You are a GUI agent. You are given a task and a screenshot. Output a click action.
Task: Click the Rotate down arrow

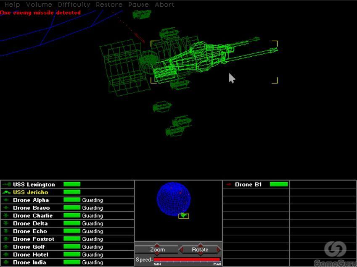coord(200,254)
